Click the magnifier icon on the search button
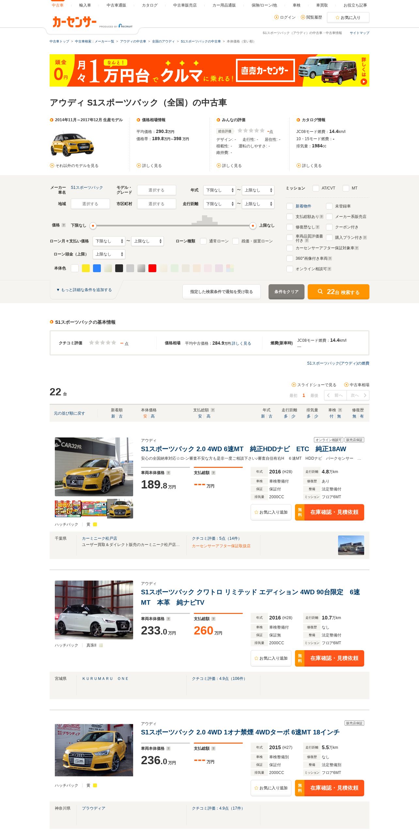Image resolution: width=419 pixels, height=839 pixels. (320, 291)
